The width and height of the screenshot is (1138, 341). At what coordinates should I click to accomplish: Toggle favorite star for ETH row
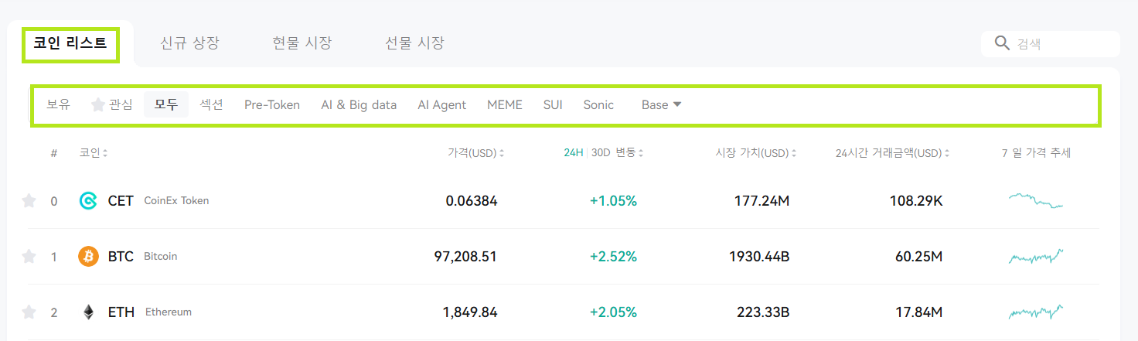29,312
